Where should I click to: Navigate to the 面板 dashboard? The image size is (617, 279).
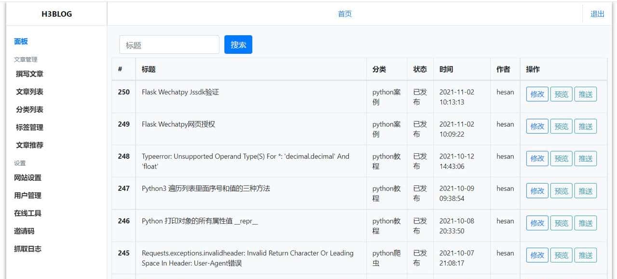pyautogui.click(x=20, y=41)
